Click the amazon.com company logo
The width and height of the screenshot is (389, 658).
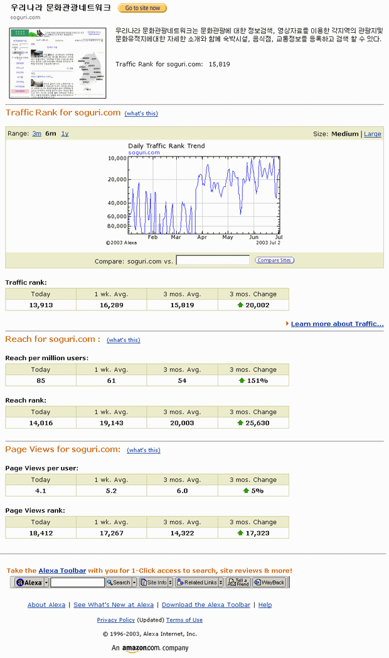pos(141,648)
